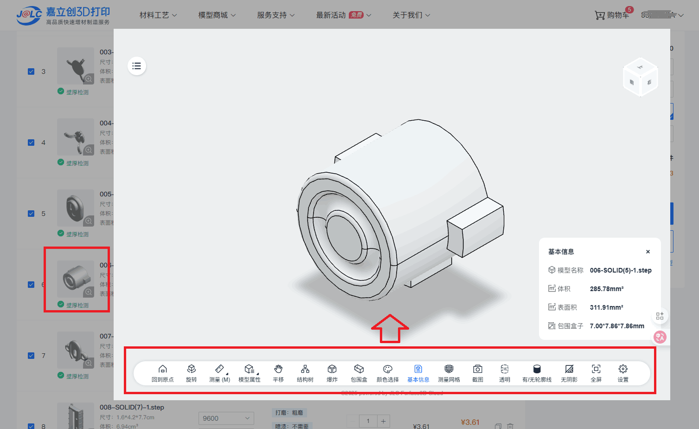Viewport: 699px width, 429px height.
Task: Expand the 服务支持 menu
Action: point(276,15)
